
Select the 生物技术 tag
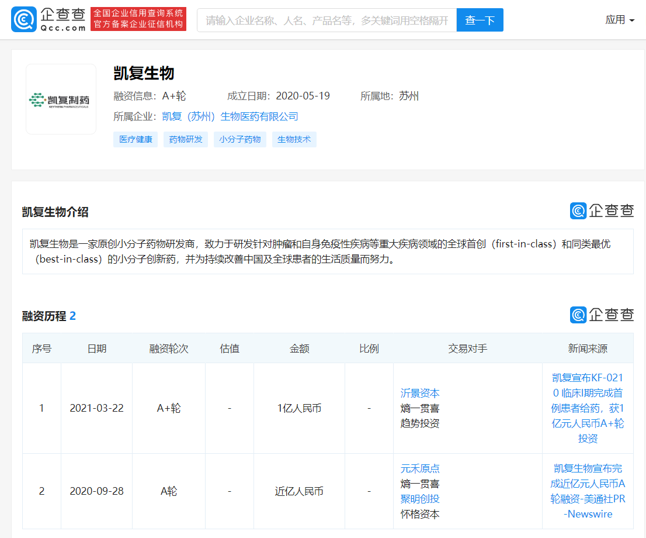tap(294, 139)
